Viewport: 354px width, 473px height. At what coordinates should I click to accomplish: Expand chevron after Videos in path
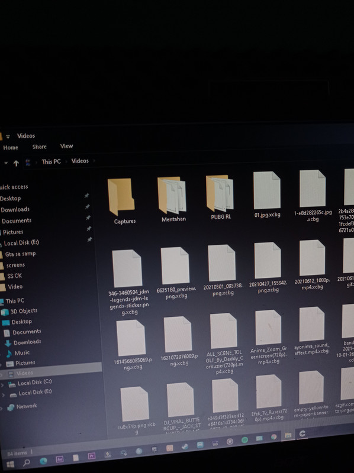[94, 161]
